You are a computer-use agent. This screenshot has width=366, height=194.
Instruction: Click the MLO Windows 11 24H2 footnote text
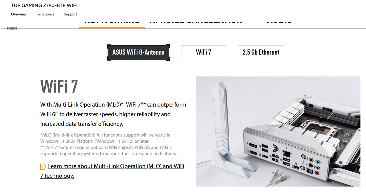(106, 138)
